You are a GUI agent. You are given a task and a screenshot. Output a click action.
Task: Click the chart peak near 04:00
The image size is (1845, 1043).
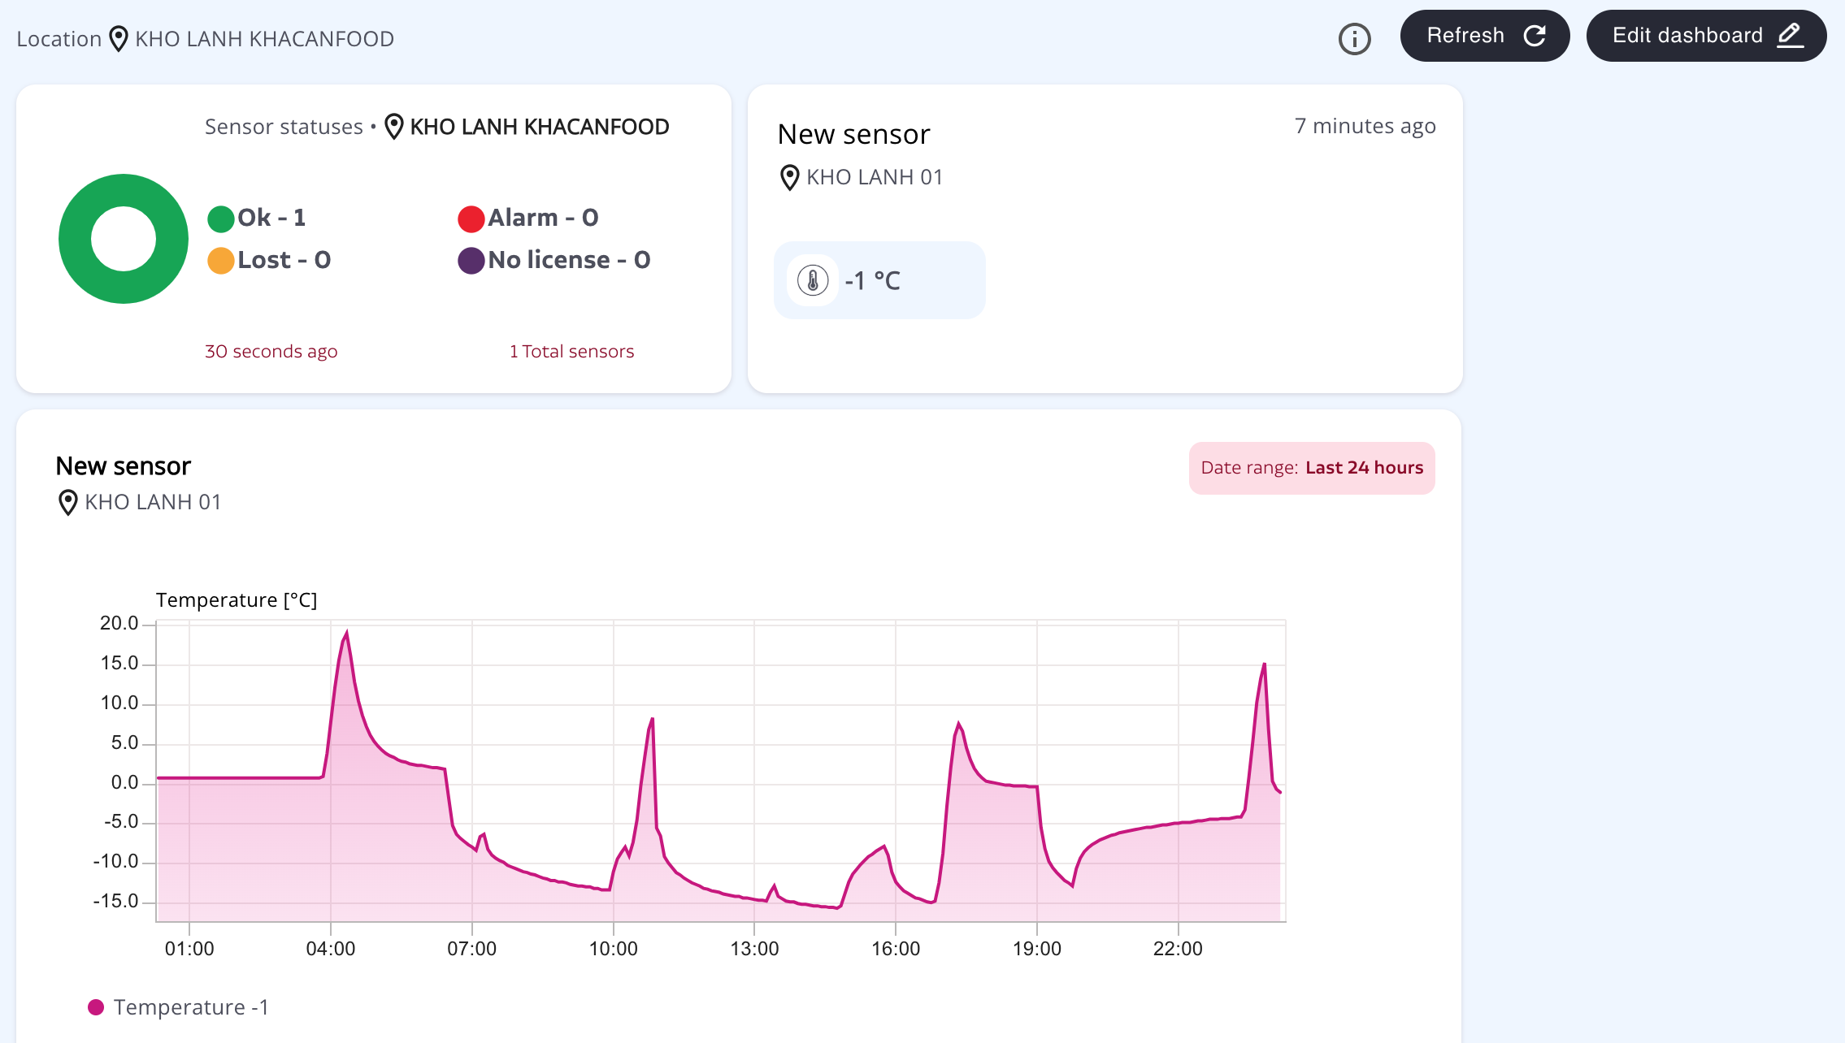pyautogui.click(x=347, y=632)
